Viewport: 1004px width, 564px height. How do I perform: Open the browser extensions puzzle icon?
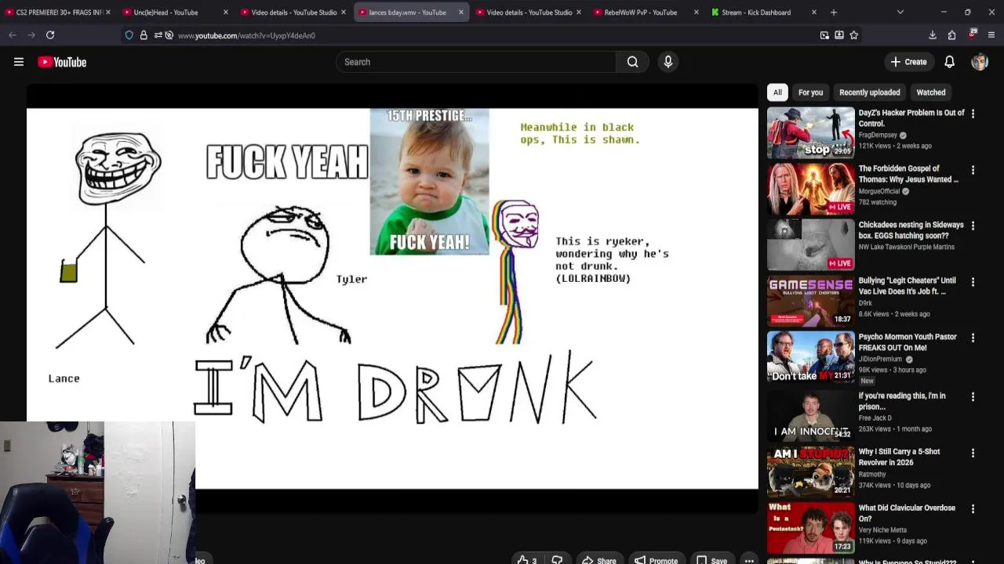click(x=951, y=35)
